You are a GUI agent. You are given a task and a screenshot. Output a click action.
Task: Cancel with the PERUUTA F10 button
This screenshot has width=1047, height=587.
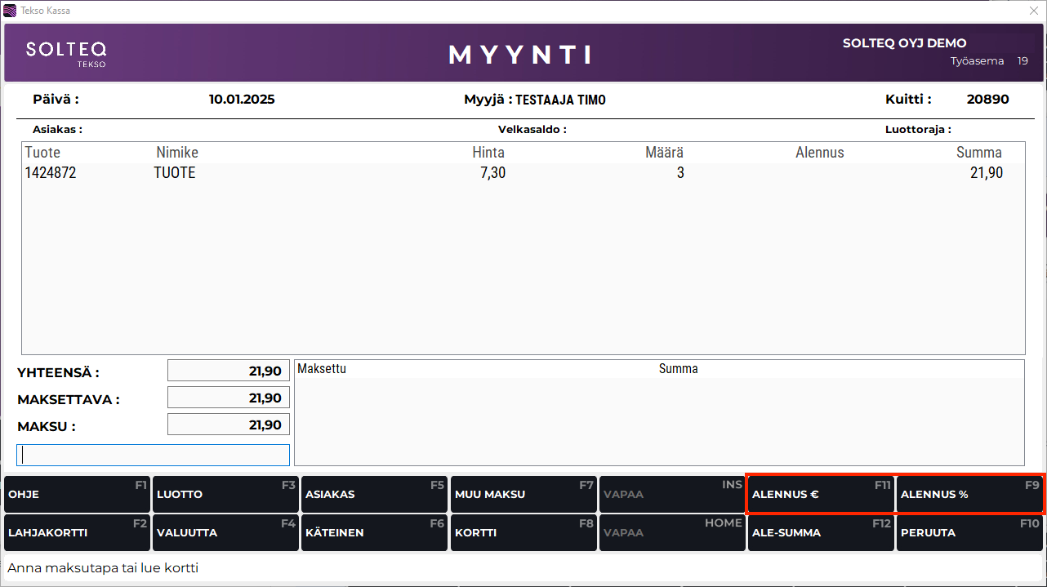click(969, 532)
